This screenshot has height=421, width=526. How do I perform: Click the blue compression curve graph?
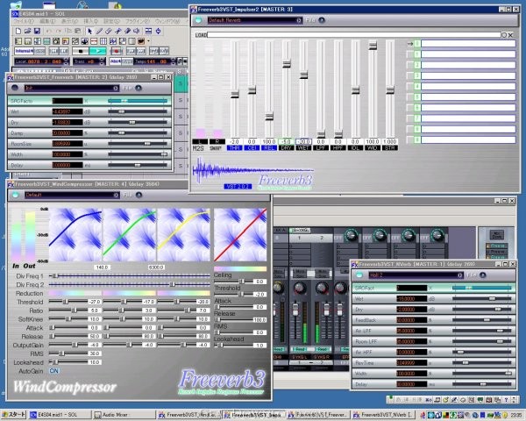(x=75, y=235)
